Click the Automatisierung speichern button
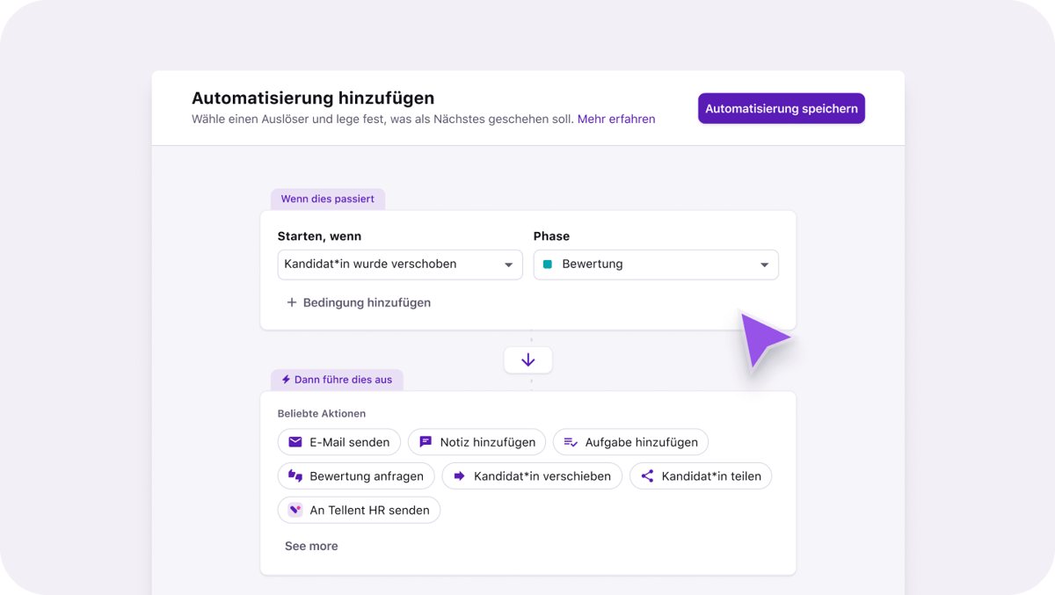The width and height of the screenshot is (1055, 595). click(781, 107)
